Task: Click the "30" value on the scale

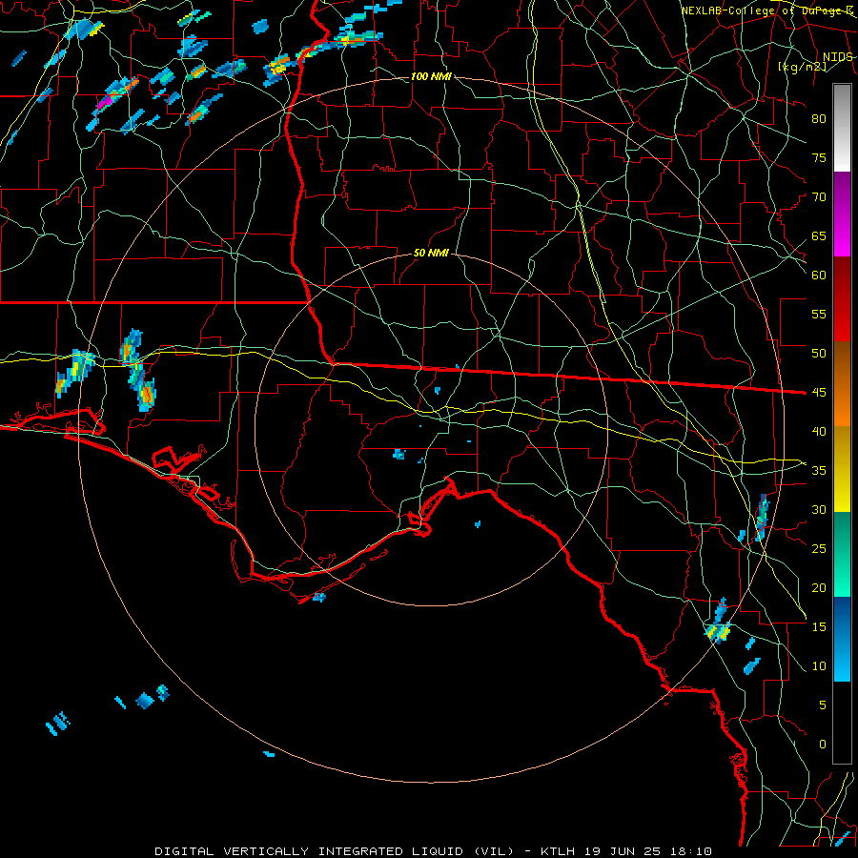Action: pyautogui.click(x=819, y=509)
